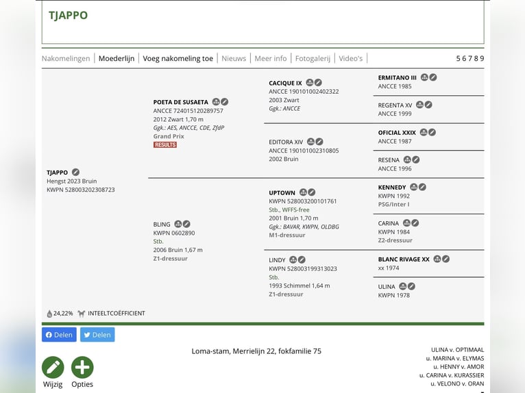Edit TJAPPO with pencil icon

pos(75,172)
